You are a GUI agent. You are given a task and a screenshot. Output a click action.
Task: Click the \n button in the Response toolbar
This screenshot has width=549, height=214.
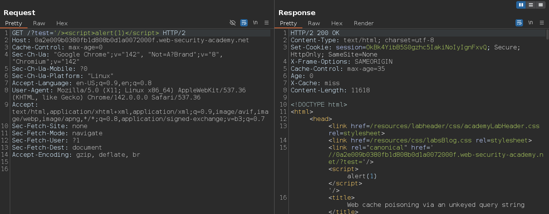(531, 23)
